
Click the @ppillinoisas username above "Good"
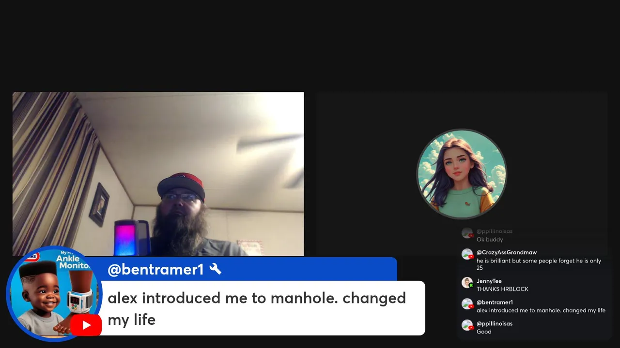tap(494, 323)
